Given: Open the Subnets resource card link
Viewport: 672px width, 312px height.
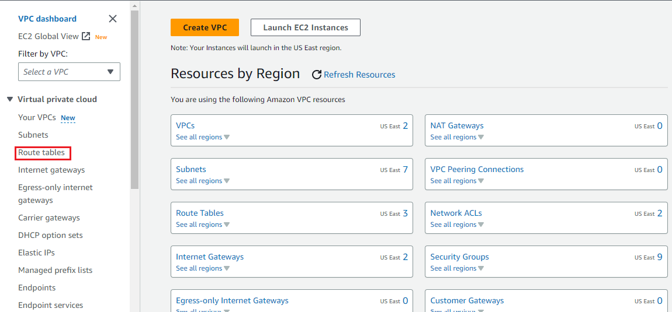Looking at the screenshot, I should pos(191,169).
